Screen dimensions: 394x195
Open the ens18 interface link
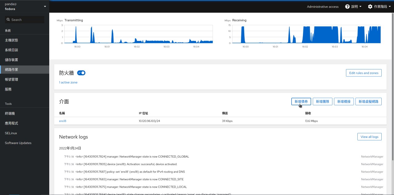[x=62, y=121]
